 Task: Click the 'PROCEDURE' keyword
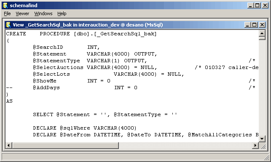[55, 34]
